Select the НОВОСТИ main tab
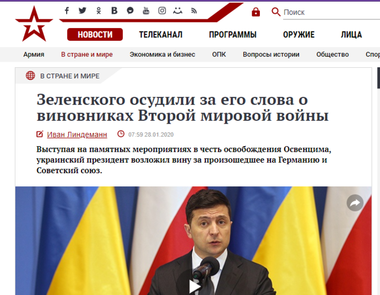380x295 pixels. [x=95, y=34]
